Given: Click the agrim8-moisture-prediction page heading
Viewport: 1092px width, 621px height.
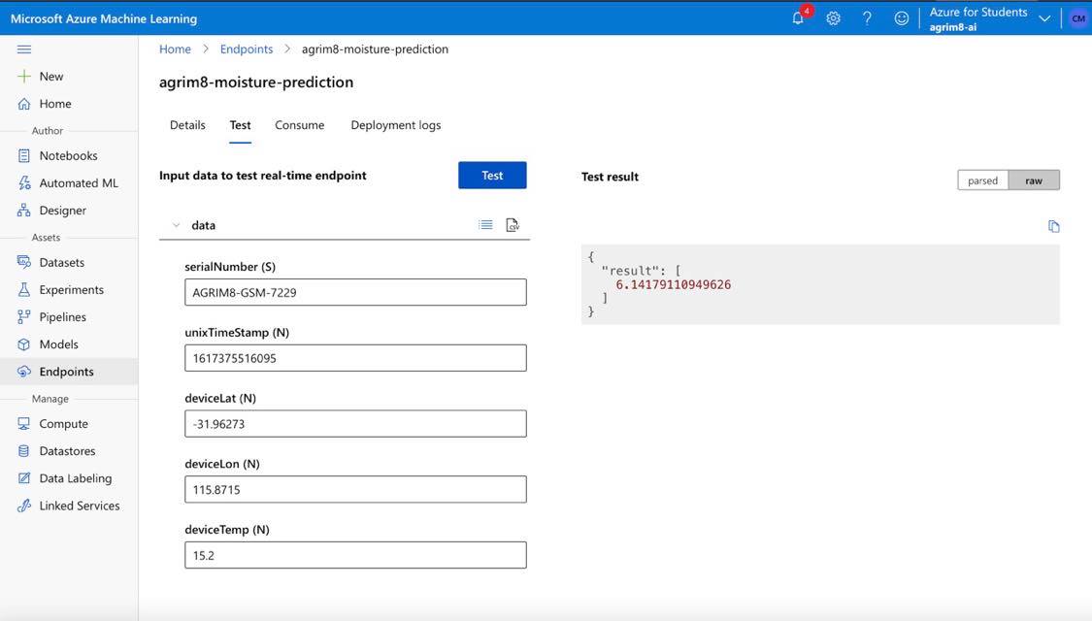Looking at the screenshot, I should 256,82.
